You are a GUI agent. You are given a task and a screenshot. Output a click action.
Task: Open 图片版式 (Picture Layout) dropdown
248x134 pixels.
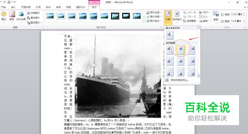click(154, 21)
